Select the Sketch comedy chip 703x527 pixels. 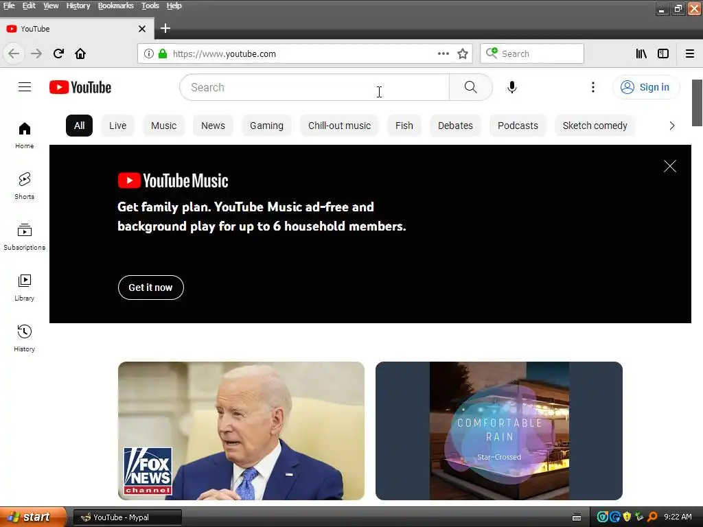coord(595,126)
